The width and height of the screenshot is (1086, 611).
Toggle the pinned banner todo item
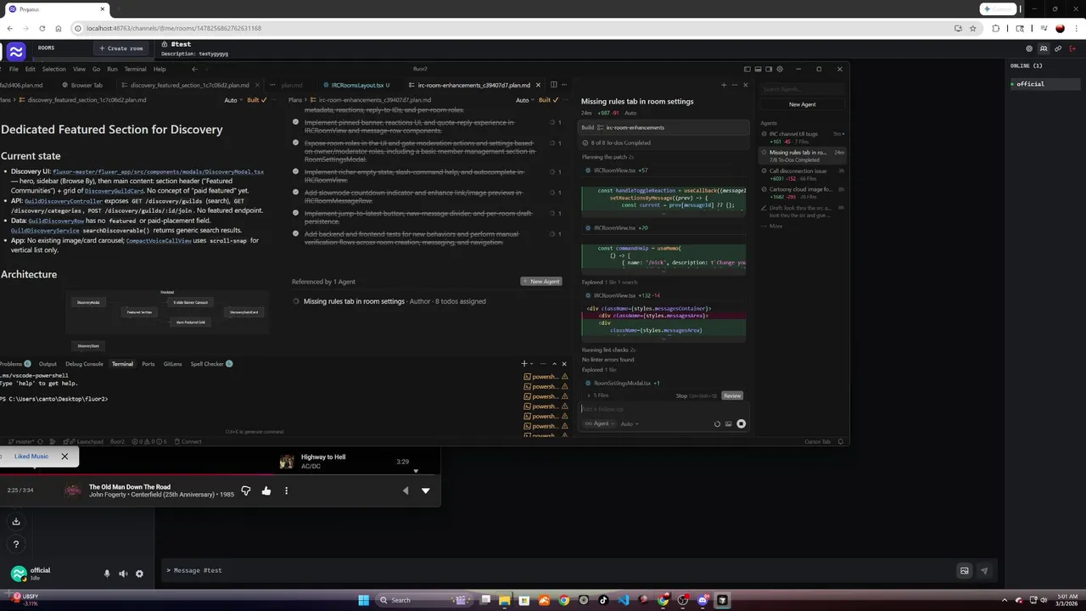pyautogui.click(x=295, y=122)
